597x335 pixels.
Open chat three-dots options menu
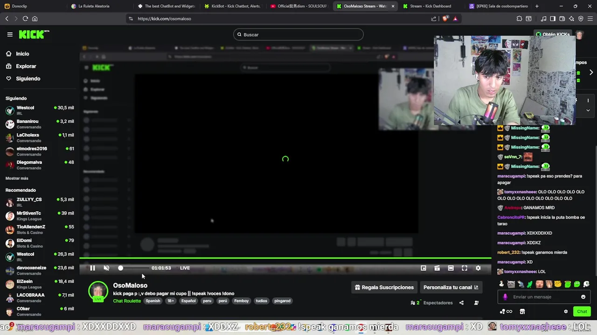[588, 100]
